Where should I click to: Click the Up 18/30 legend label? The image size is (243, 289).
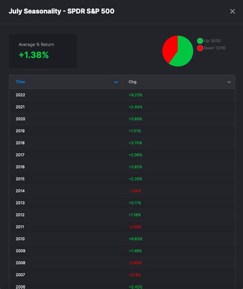(x=212, y=41)
